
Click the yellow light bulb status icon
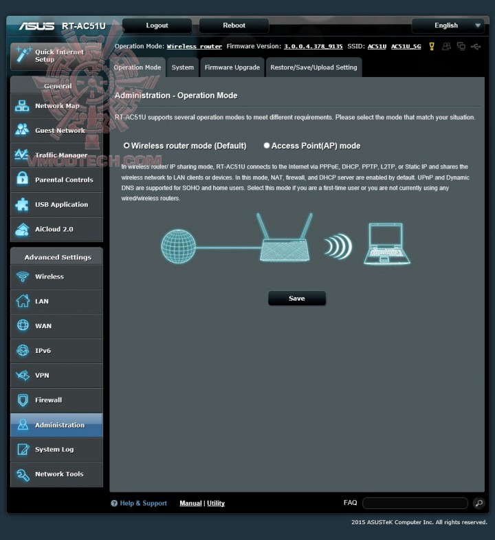tap(432, 46)
